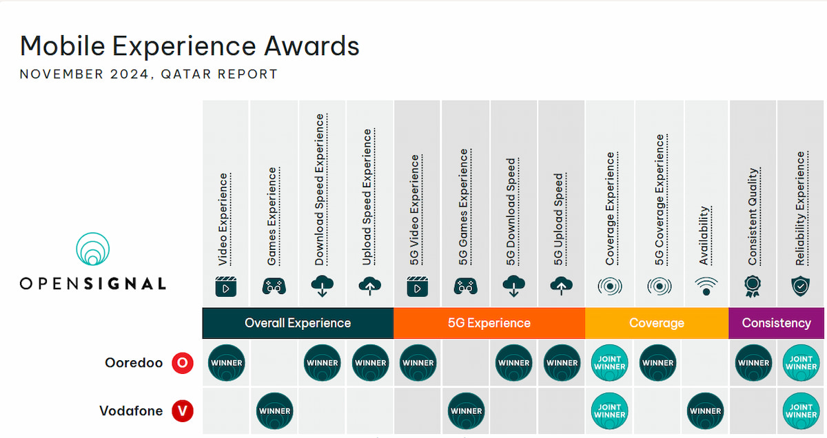Click the Reliability Experience shield icon

[x=801, y=286]
